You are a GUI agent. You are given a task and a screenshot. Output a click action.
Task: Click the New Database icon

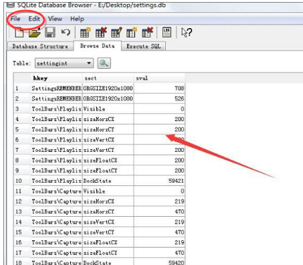point(19,32)
